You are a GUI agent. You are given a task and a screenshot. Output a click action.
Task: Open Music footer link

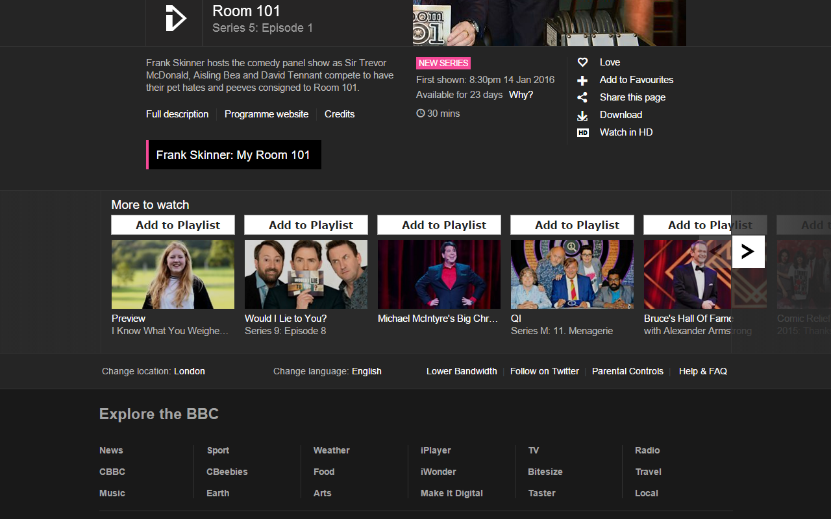click(x=112, y=493)
